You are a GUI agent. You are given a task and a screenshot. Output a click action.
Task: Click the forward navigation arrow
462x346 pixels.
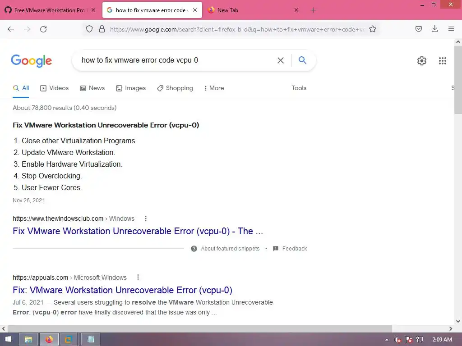coord(27,29)
